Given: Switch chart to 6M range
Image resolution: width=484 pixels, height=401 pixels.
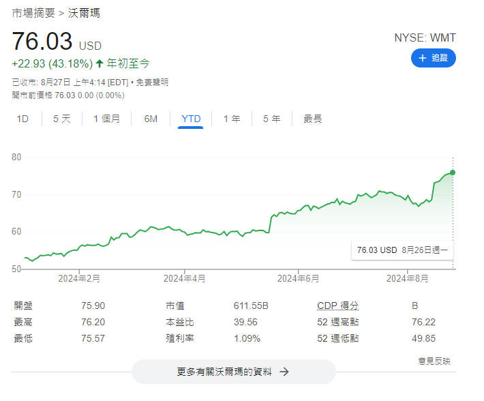Looking at the screenshot, I should point(151,119).
